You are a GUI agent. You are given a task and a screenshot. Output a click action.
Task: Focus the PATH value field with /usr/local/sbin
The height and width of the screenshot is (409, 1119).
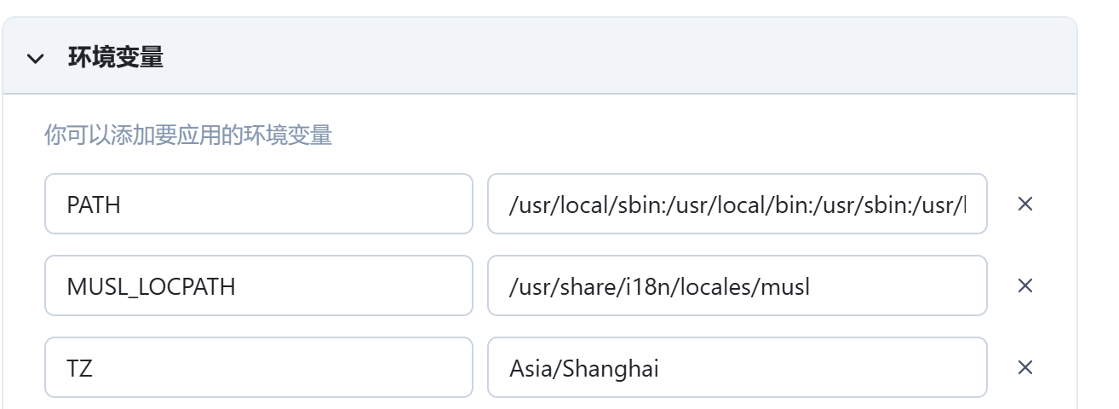click(x=737, y=204)
